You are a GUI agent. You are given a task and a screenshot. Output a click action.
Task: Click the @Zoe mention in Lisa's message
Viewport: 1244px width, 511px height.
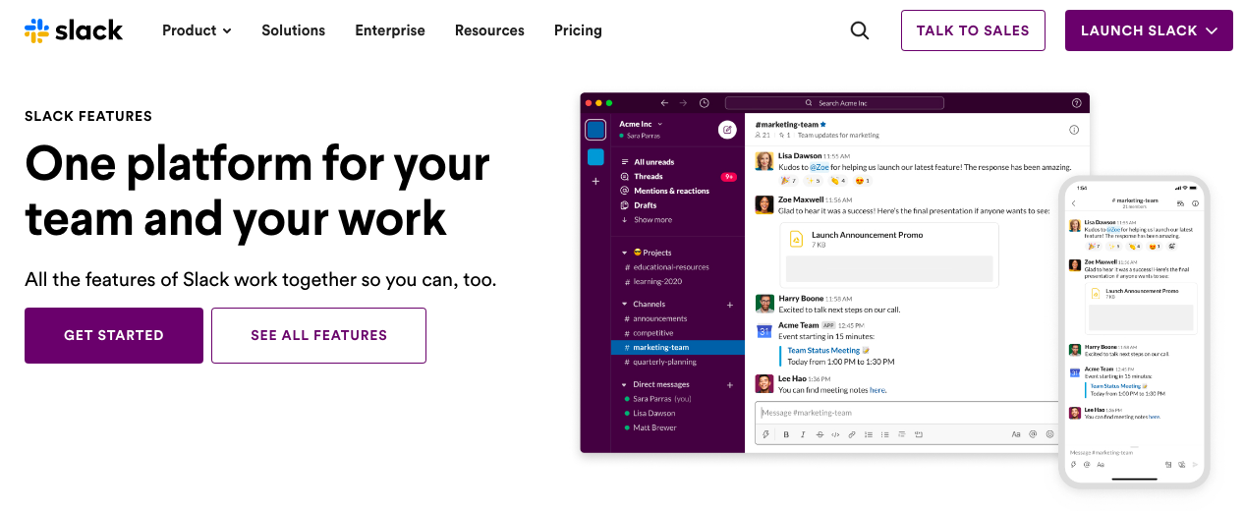click(821, 167)
